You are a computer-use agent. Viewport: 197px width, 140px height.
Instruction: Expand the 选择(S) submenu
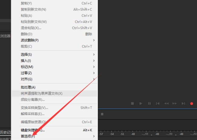click(x=54, y=54)
